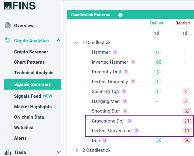Expand the Trade sidebar section
Screen dimensions: 194x156
click(59, 152)
